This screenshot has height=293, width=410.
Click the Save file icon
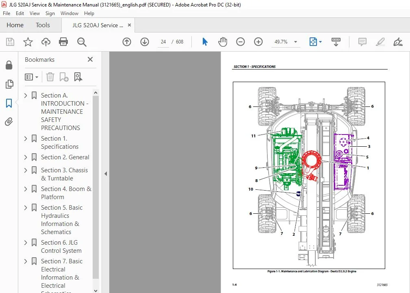coord(10,42)
